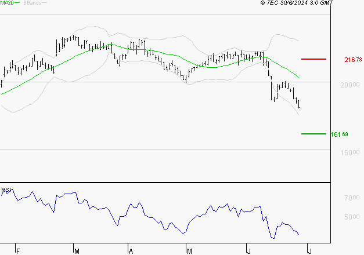The image size is (364, 255).
Task: Click the F February month axis label
Action: pyautogui.click(x=18, y=252)
